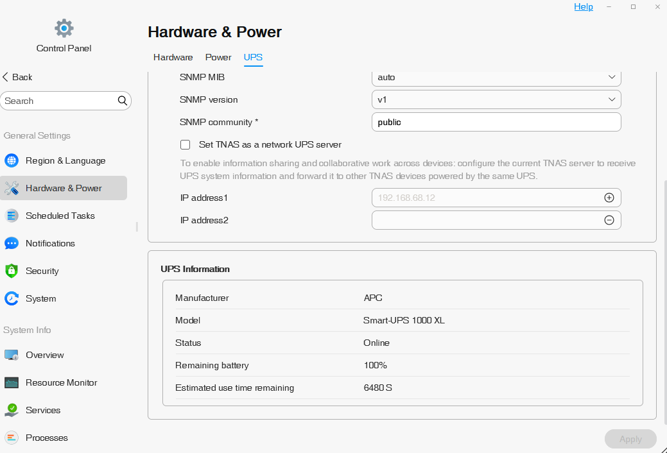Viewport: 667px width, 453px height.
Task: Click the '100%' remaining battery value
Action: [375, 365]
